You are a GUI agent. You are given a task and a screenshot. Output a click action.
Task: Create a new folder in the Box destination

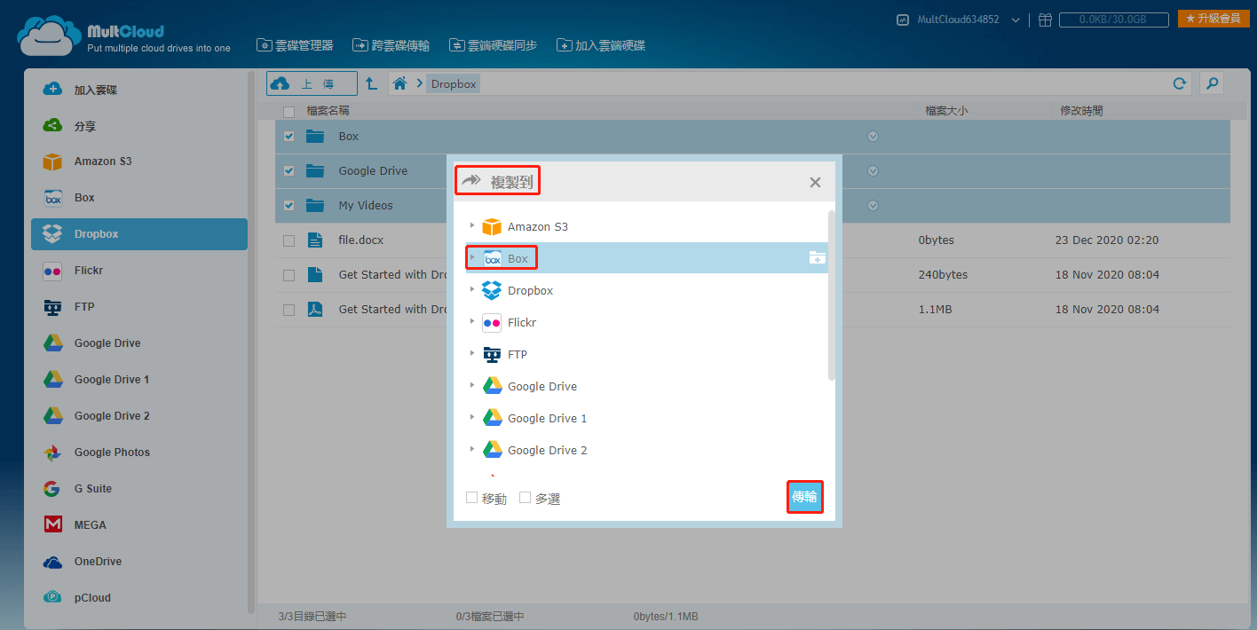(818, 258)
